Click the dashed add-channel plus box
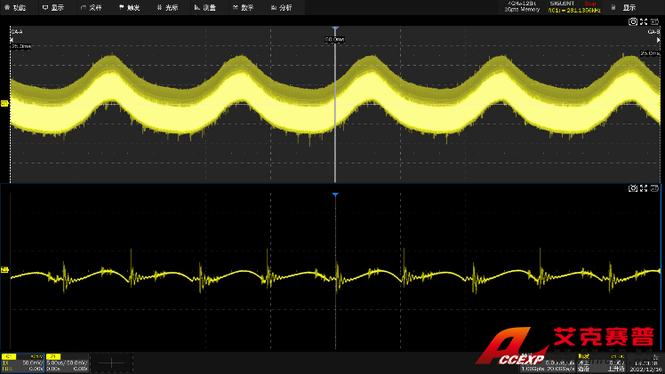The width and height of the screenshot is (665, 374). (x=111, y=362)
